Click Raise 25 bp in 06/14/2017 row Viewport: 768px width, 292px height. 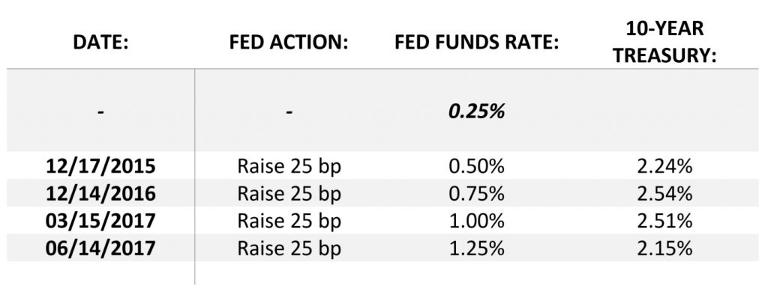[x=289, y=249]
